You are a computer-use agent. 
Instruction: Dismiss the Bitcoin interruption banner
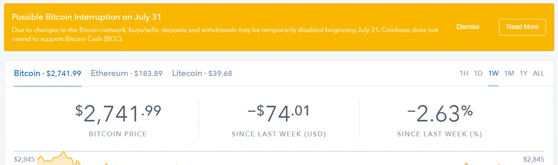468,27
